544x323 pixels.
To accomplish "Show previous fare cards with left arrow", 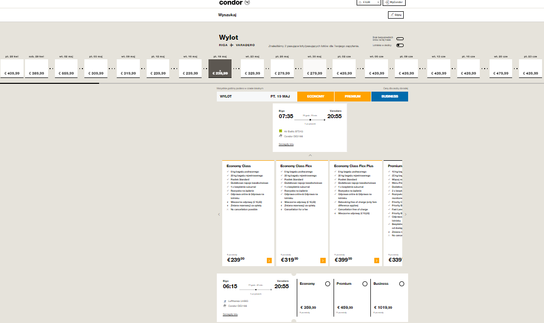I will (219, 215).
